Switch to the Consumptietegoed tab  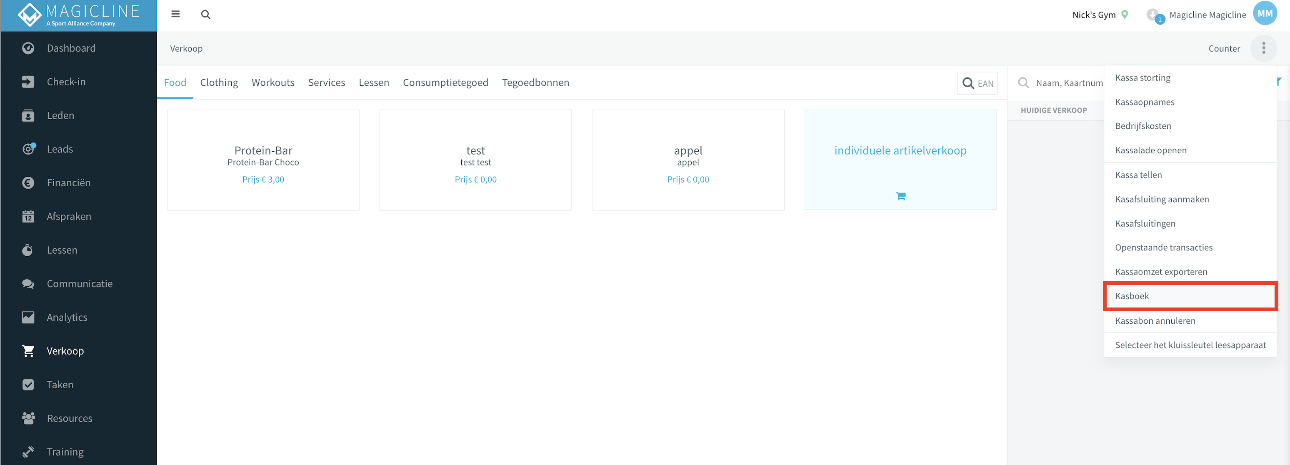click(445, 82)
